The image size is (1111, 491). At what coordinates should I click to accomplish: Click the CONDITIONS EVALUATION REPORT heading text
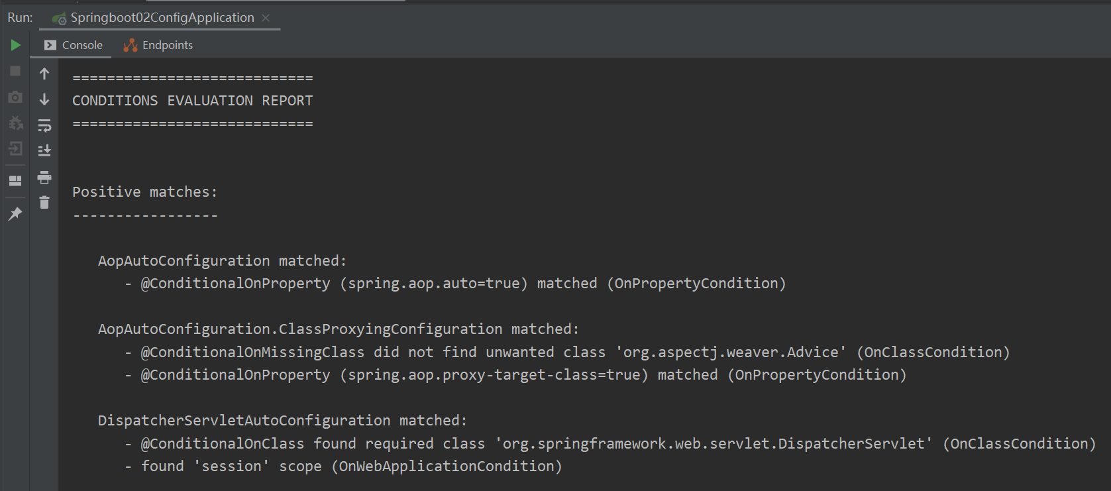pos(192,101)
